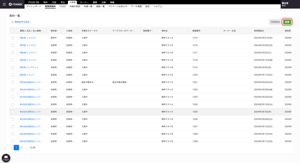Open contract 契約者 ジュウヨン
Image resolution: width=300 pixels, height=163 pixels.
28,38
